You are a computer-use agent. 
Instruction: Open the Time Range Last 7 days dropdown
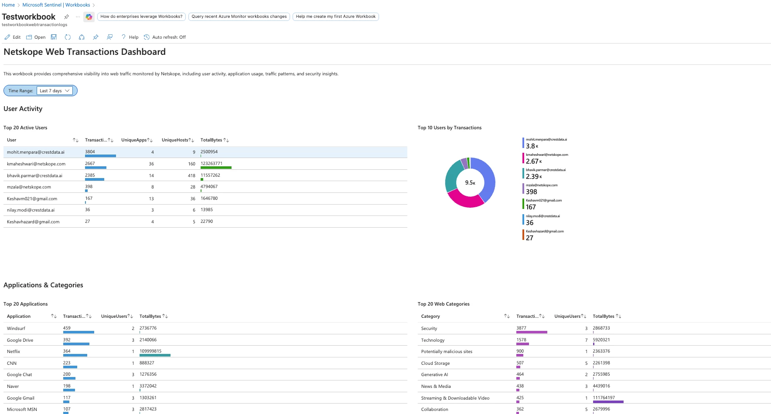pyautogui.click(x=55, y=91)
